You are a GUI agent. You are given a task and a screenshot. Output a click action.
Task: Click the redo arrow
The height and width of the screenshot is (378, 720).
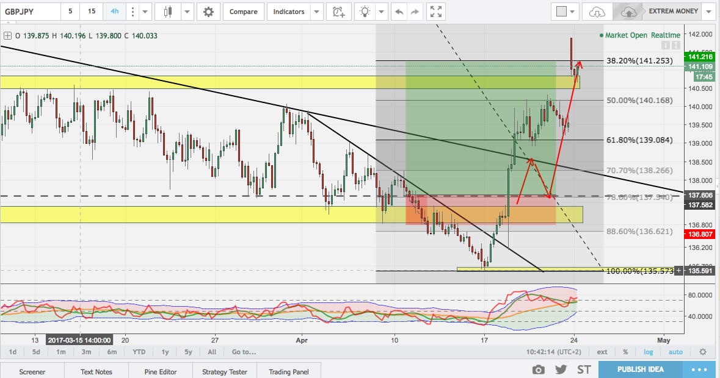[415, 12]
